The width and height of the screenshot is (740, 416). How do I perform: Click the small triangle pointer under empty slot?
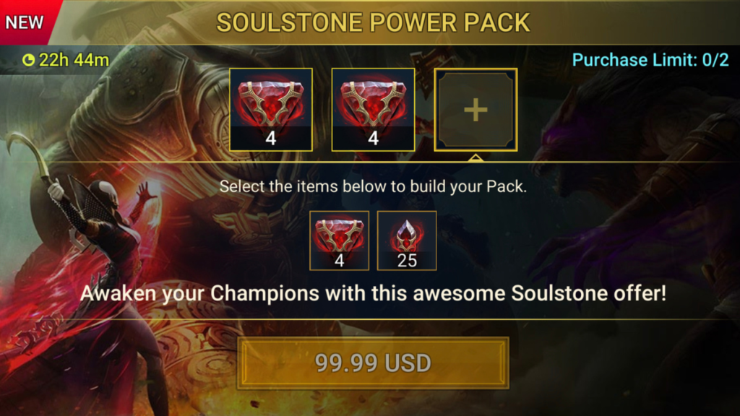pyautogui.click(x=476, y=157)
